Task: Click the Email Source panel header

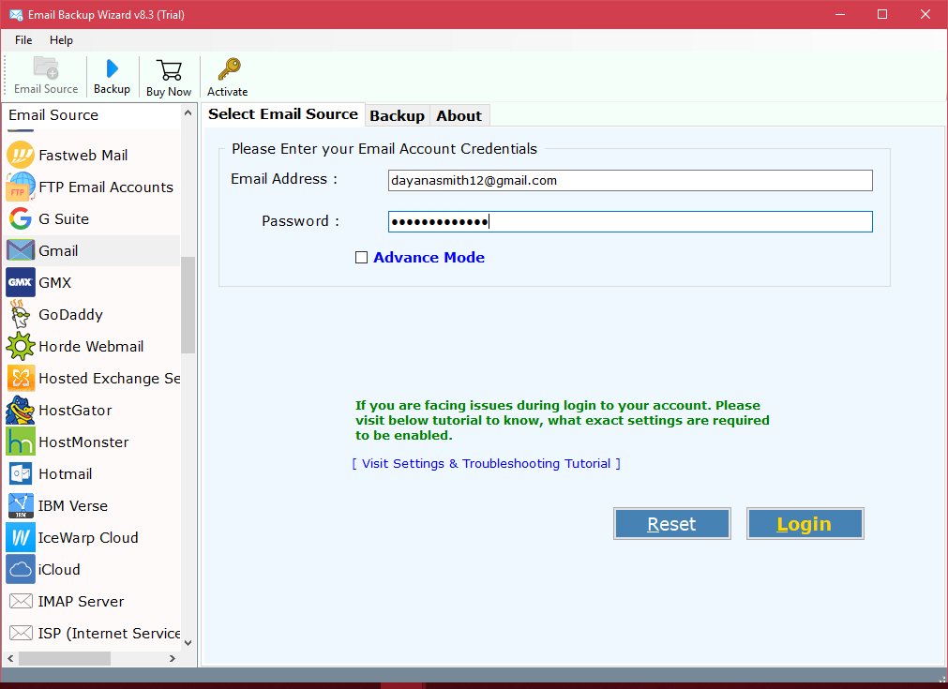Action: pos(53,114)
